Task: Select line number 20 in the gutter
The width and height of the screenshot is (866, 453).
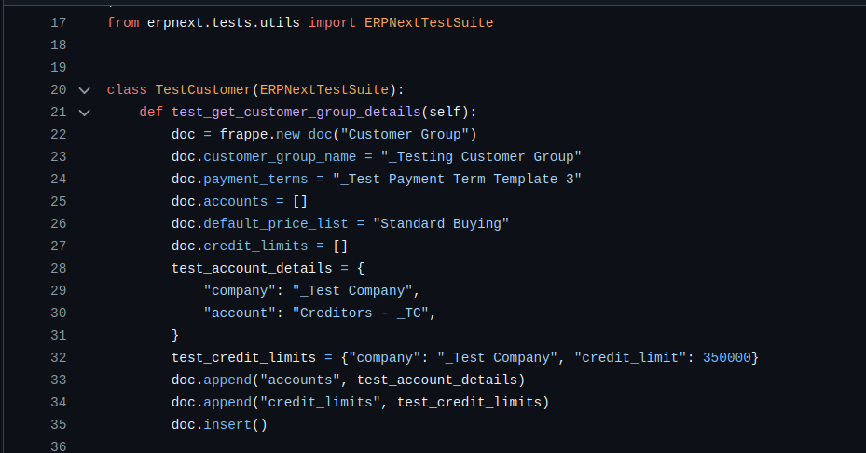Action: pos(58,90)
